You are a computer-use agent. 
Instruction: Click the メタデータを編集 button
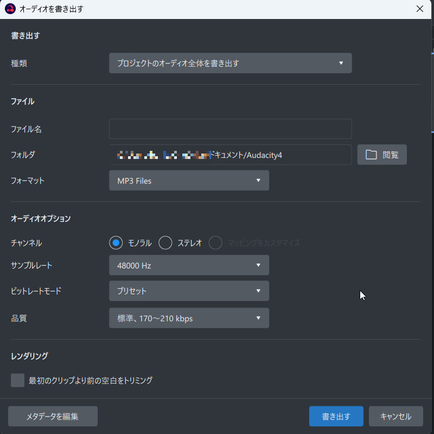[53, 416]
